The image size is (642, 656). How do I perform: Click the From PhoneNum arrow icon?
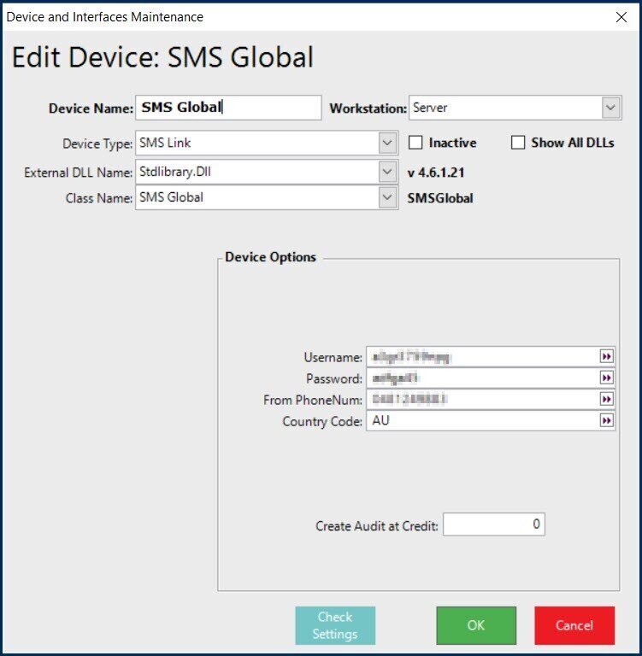[607, 399]
